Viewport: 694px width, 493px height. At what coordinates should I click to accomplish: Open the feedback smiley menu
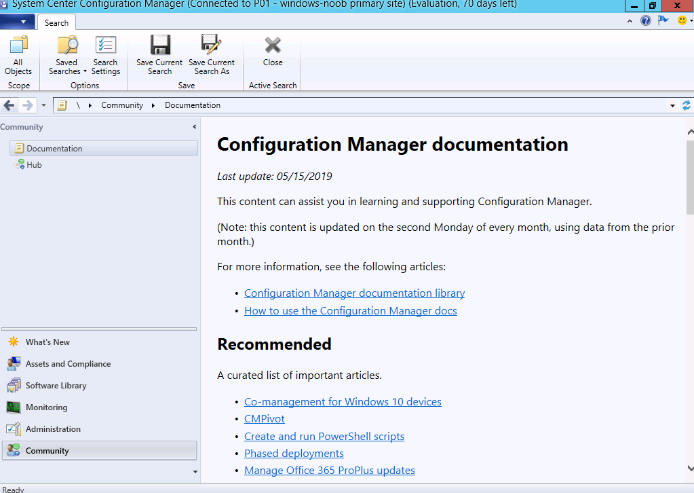pyautogui.click(x=685, y=20)
